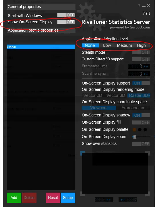
Task: Click the Application profile properties header
Action: 41,30
